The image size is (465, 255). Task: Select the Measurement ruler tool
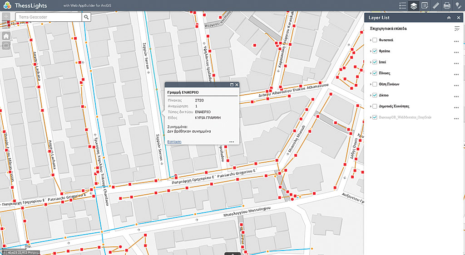pyautogui.click(x=435, y=6)
